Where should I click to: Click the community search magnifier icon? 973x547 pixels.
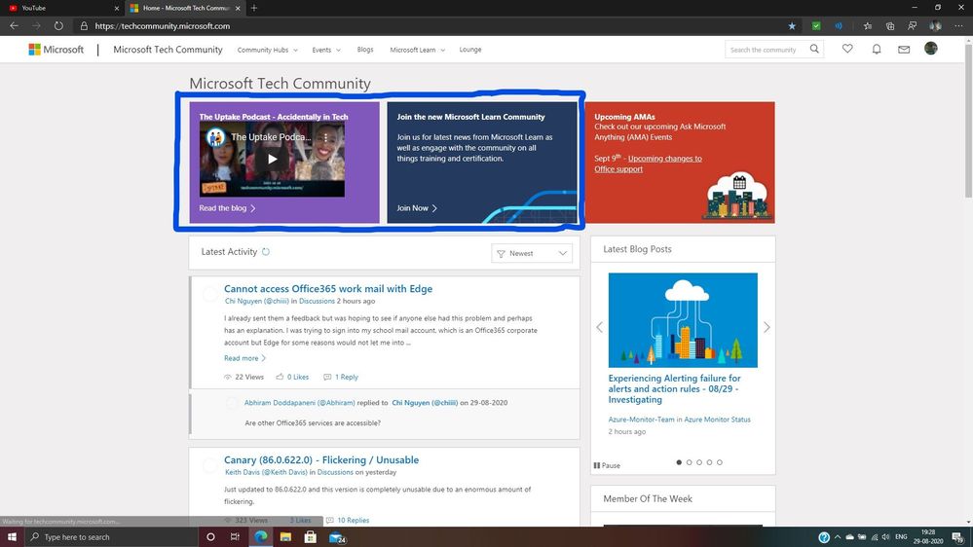(x=814, y=49)
